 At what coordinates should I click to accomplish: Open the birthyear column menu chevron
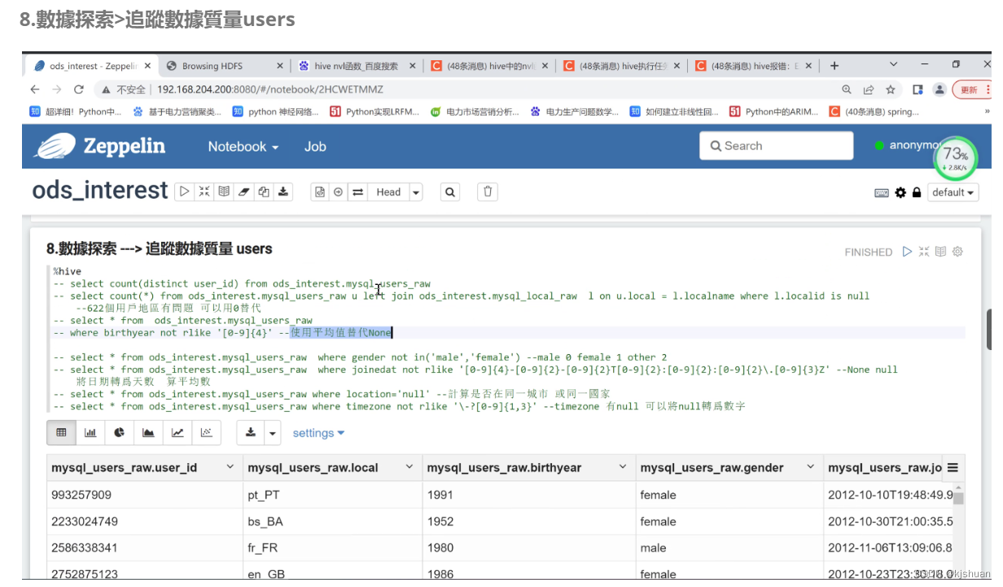point(623,467)
